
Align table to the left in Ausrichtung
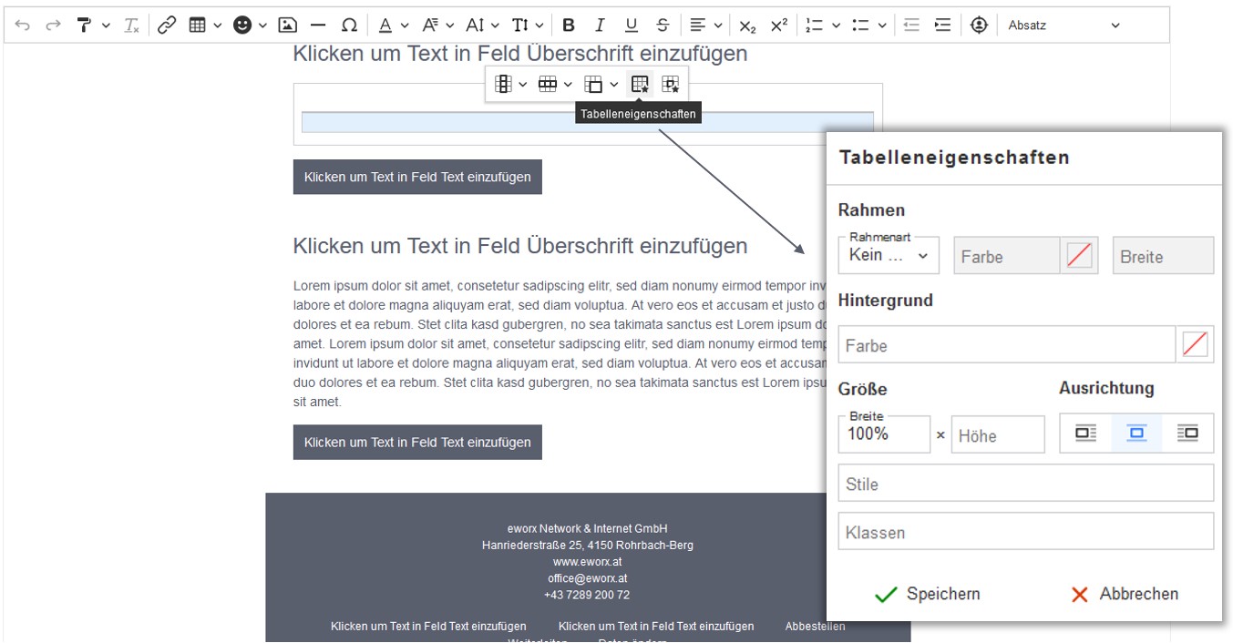1085,434
